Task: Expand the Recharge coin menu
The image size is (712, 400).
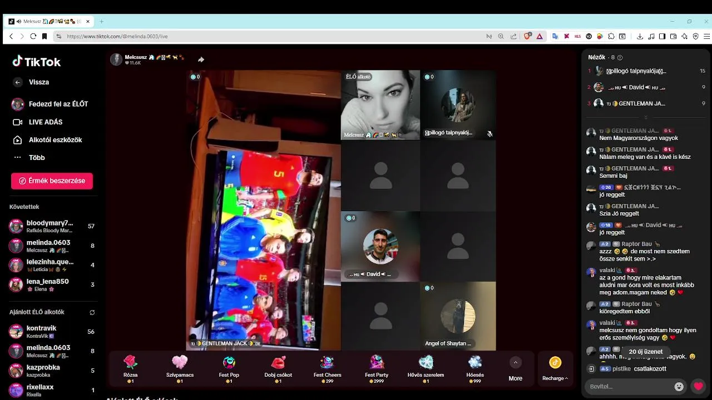Action: (x=555, y=369)
